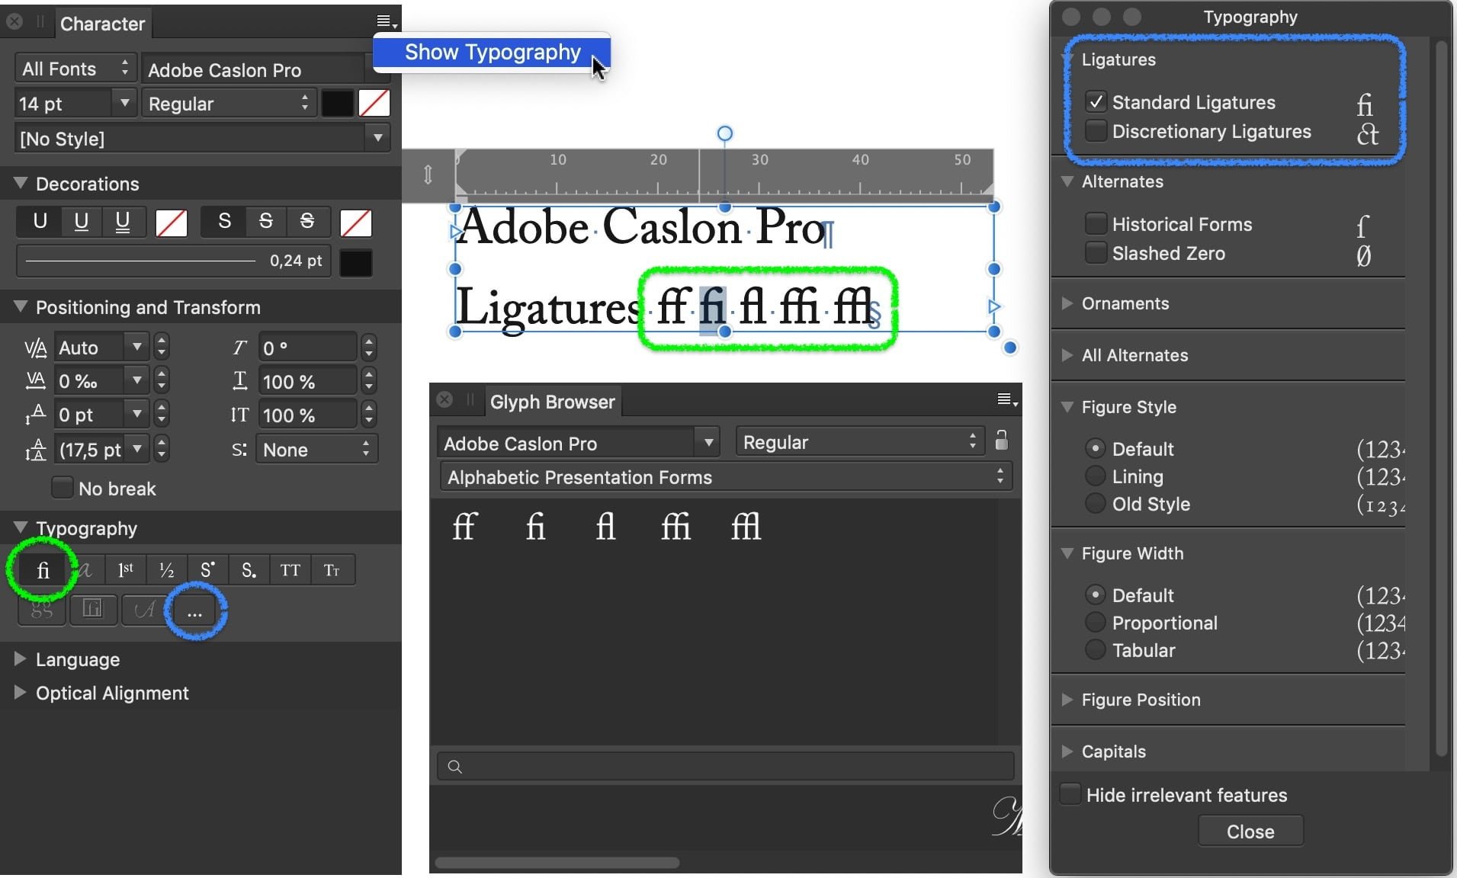
Task: Open Alphabetic Presentation Forms dropdown
Action: pyautogui.click(x=726, y=477)
